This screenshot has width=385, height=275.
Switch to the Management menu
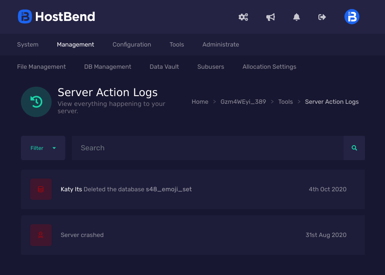pyautogui.click(x=75, y=44)
